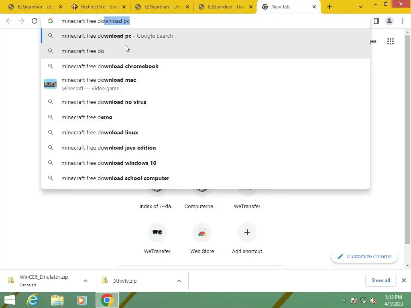This screenshot has height=308, width=411.
Task: Close the downloads bar
Action: coord(404,280)
